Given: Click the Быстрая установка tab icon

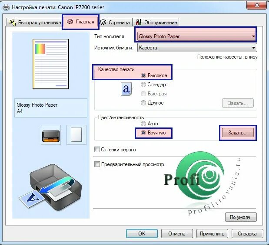Looking at the screenshot, I should [x=12, y=22].
